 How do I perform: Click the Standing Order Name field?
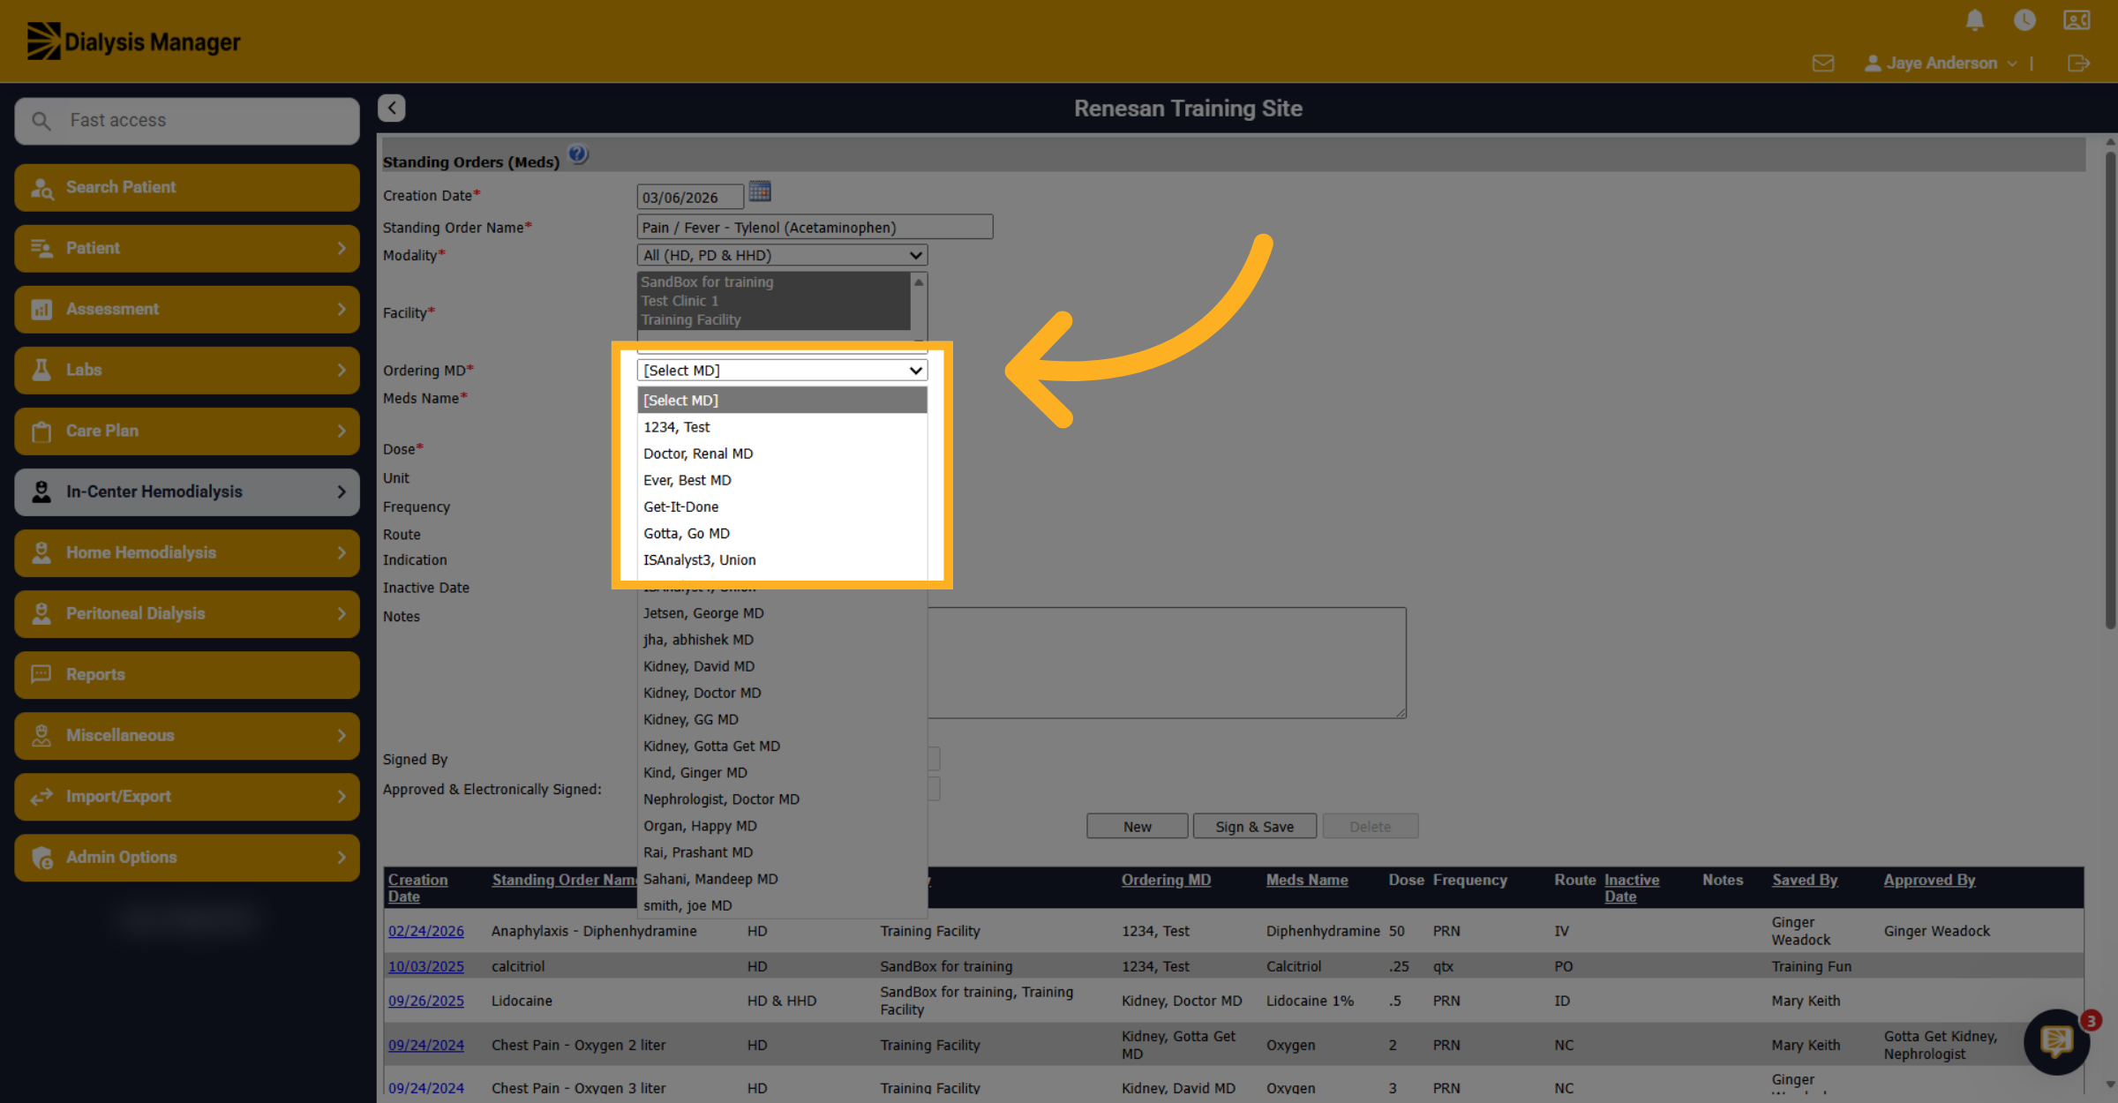(815, 227)
